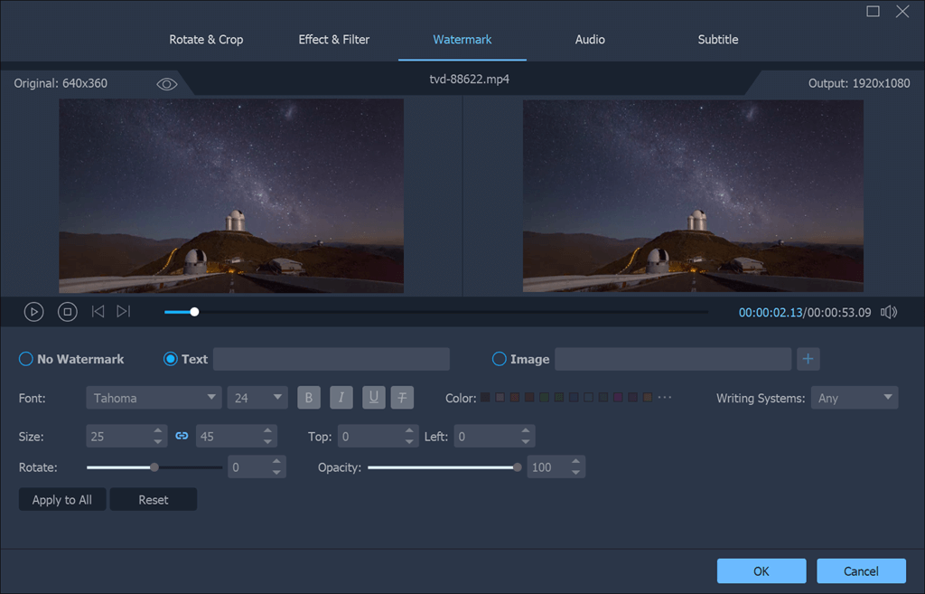This screenshot has height=594, width=925.
Task: Open the Subtitle tab
Action: pyautogui.click(x=717, y=40)
